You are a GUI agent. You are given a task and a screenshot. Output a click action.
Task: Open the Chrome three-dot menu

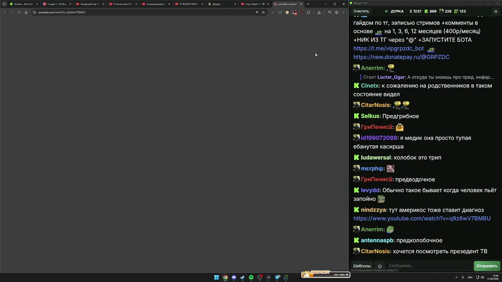click(x=344, y=12)
